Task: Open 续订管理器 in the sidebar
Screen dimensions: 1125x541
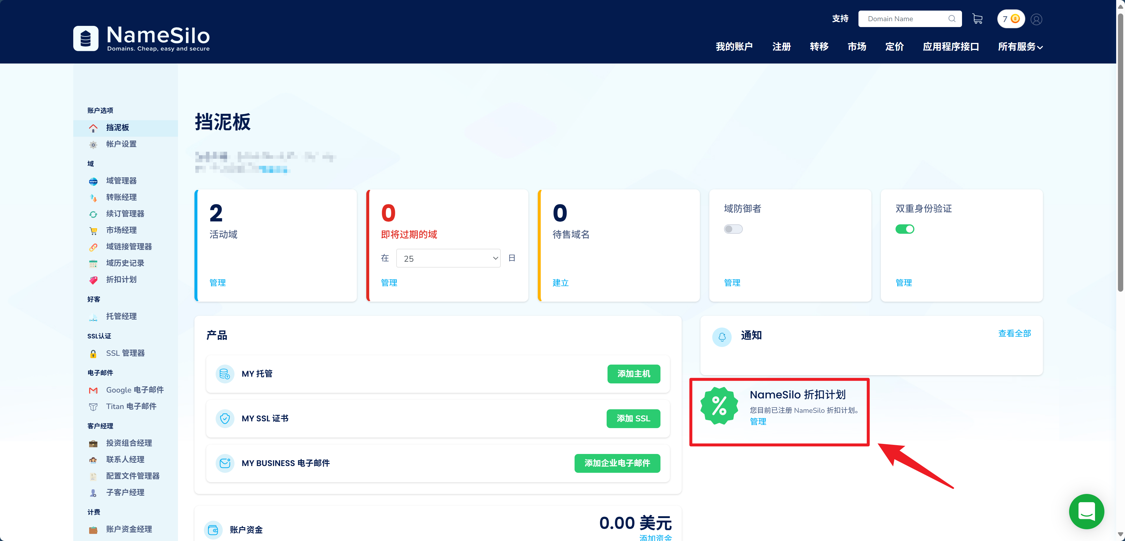Action: [125, 214]
